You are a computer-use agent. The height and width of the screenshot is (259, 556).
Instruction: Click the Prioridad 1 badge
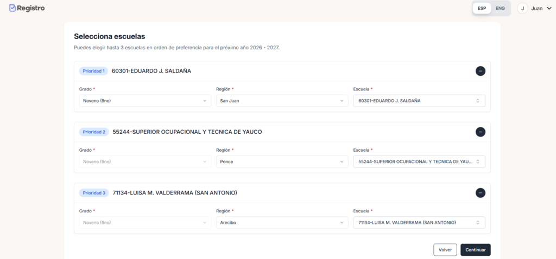93,71
